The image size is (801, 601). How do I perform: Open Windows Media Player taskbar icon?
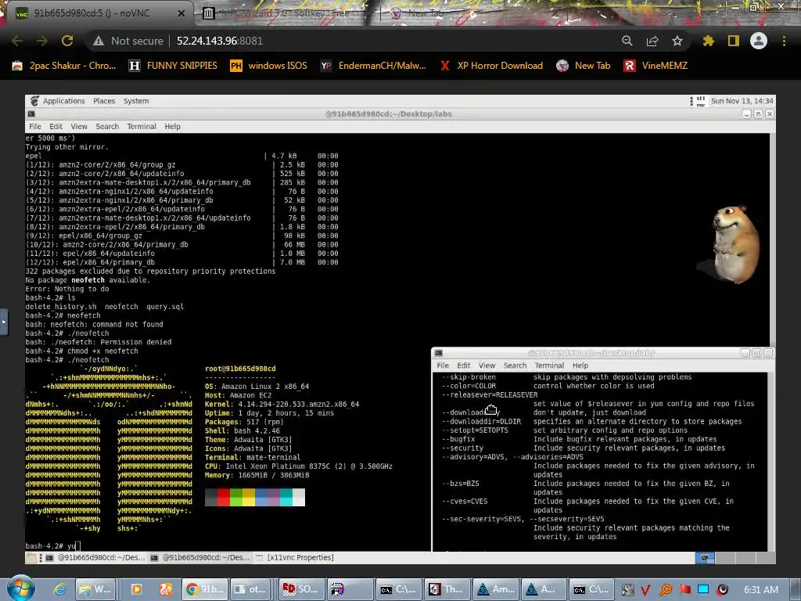point(137,589)
